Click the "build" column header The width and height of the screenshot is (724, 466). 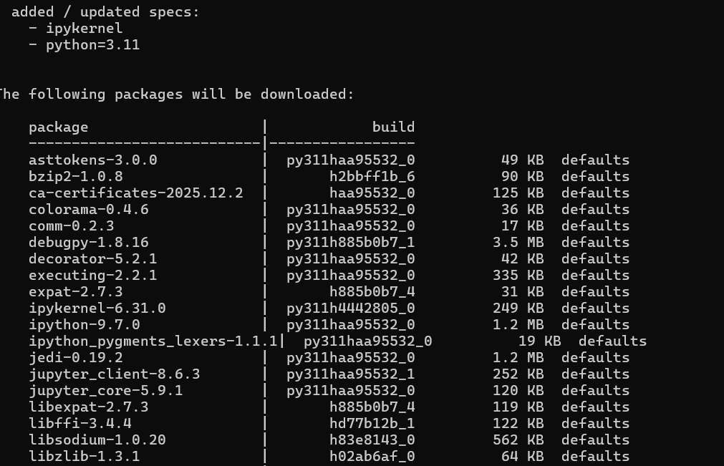(393, 127)
